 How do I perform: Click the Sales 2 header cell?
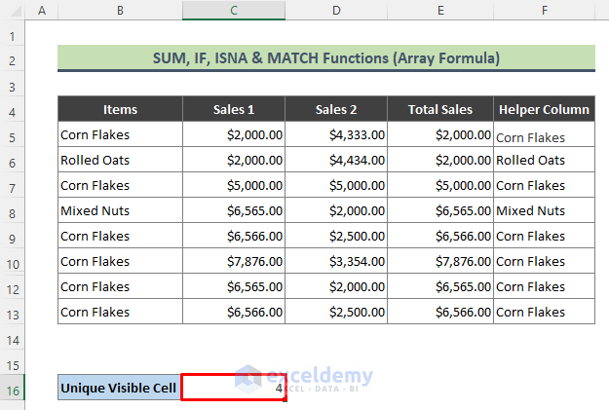(x=336, y=109)
